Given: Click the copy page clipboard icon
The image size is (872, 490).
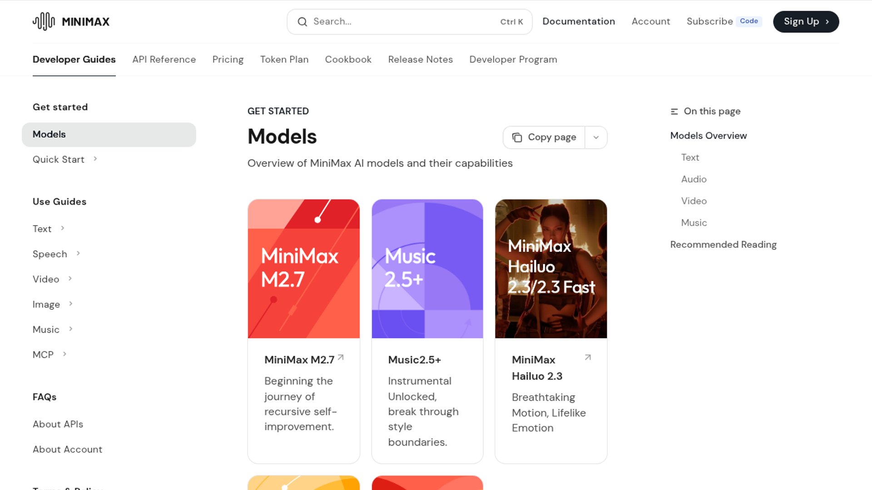Looking at the screenshot, I should coord(517,137).
